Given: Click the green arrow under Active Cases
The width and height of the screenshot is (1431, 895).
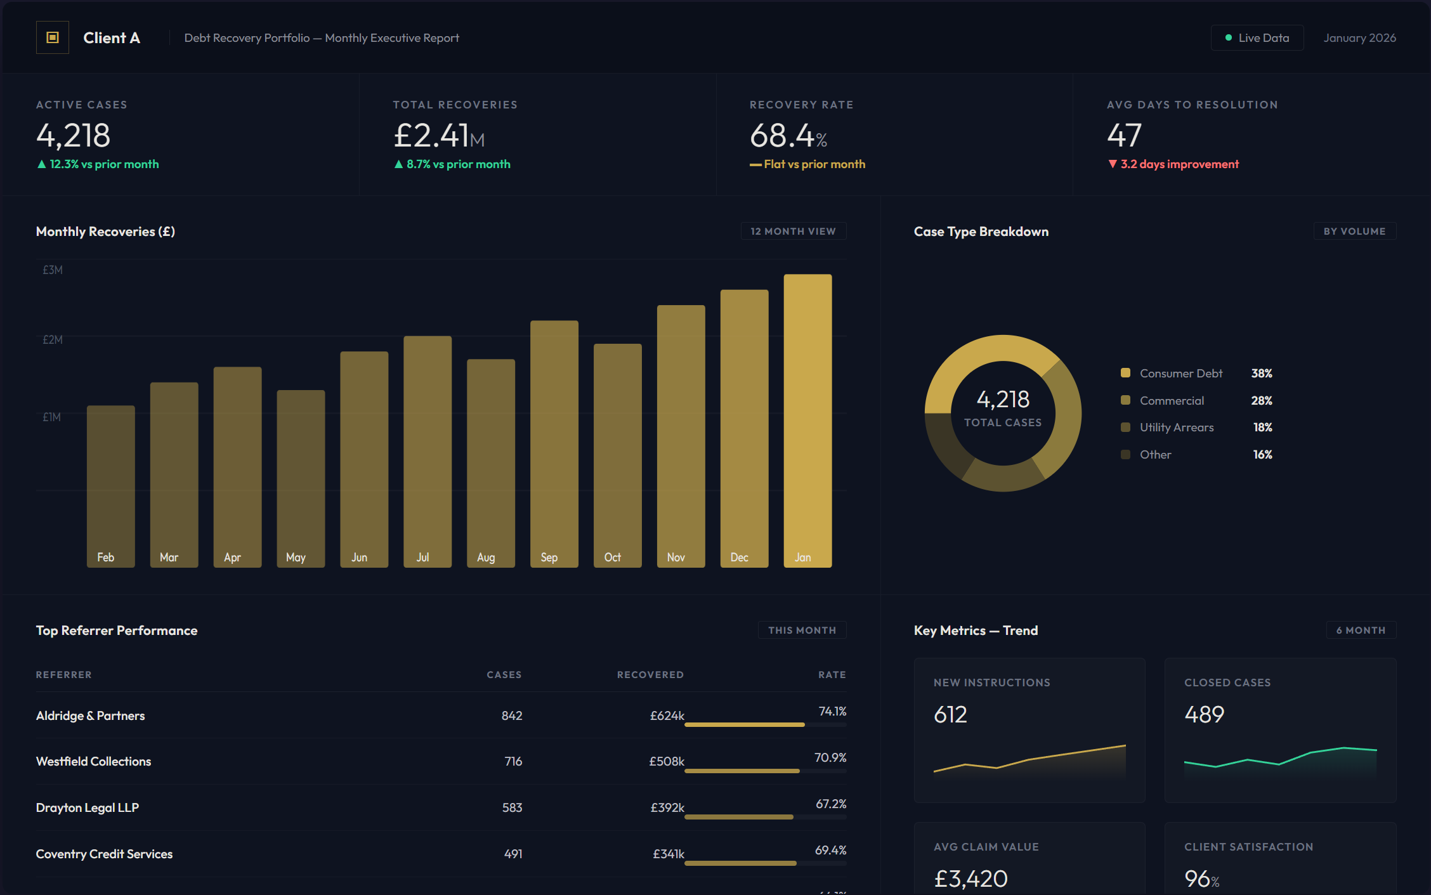Looking at the screenshot, I should click(42, 164).
